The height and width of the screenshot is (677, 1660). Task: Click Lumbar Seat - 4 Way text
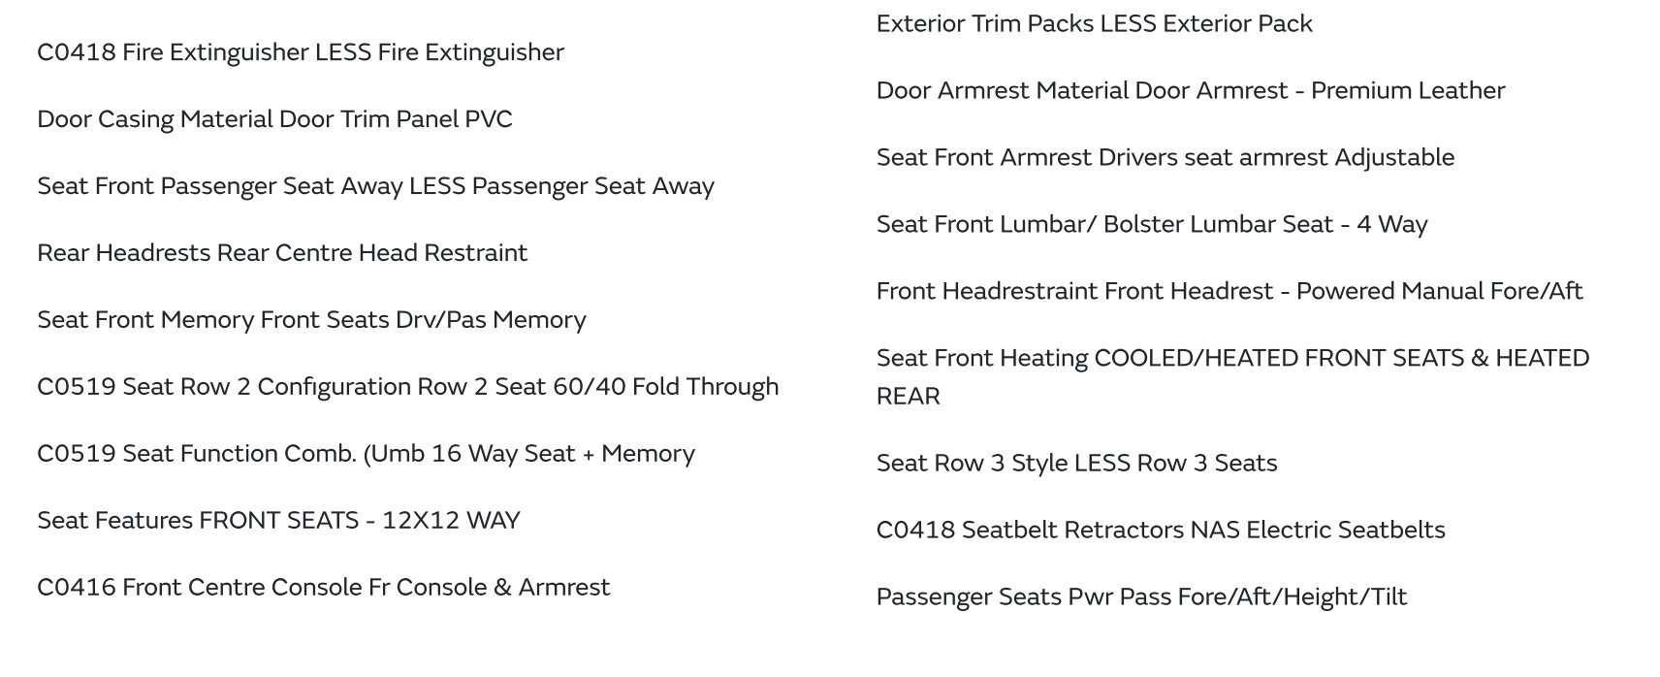click(1151, 225)
